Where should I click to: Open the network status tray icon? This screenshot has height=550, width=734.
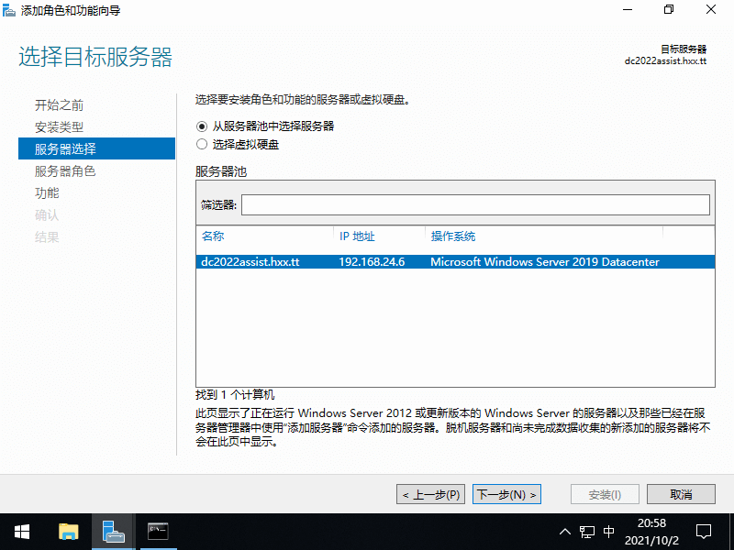587,532
